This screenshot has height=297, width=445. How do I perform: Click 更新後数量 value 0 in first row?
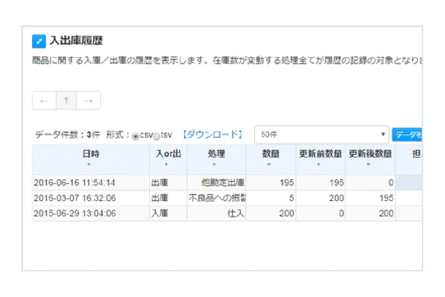[x=391, y=182]
